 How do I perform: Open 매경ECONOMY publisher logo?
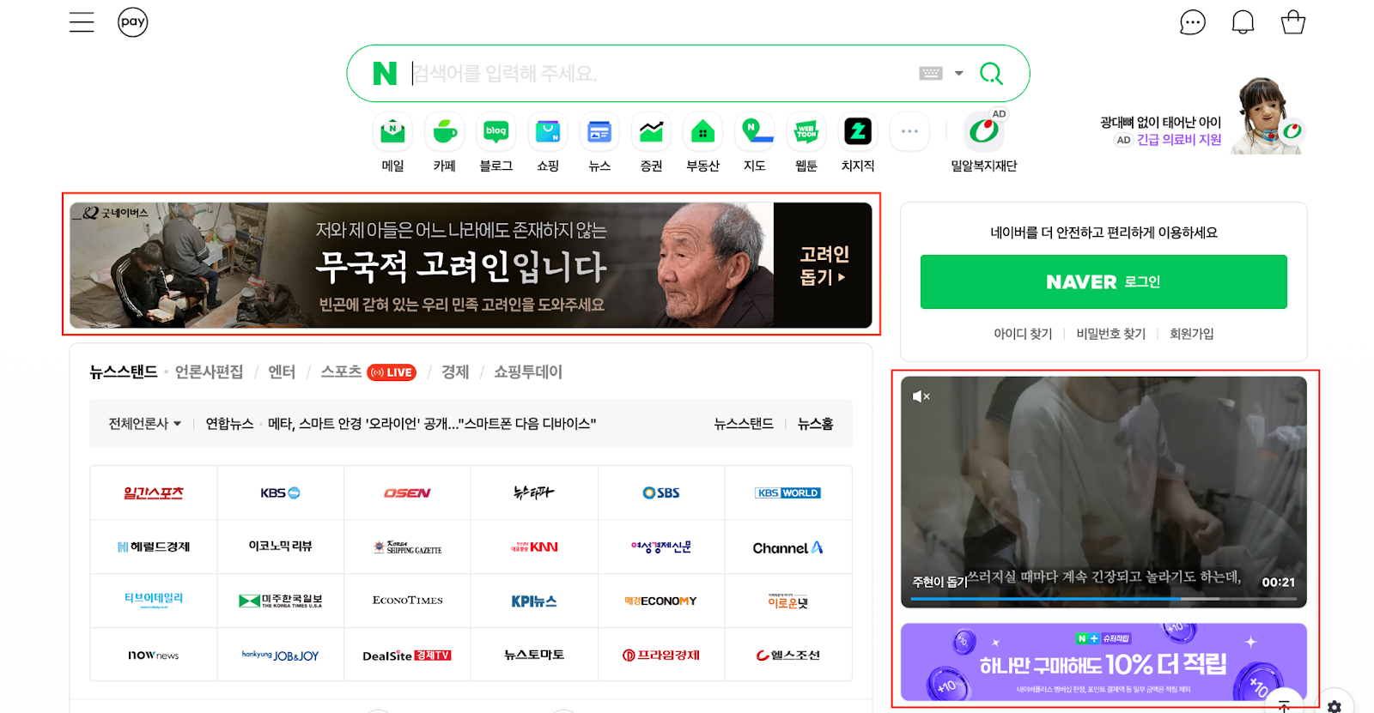[661, 601]
